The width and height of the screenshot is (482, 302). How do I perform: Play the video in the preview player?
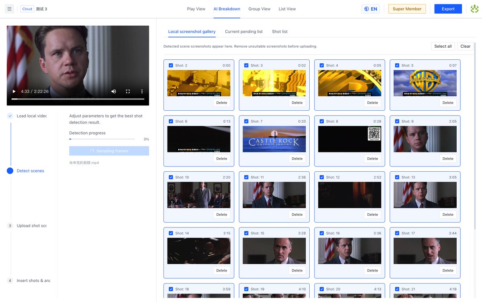tap(14, 91)
